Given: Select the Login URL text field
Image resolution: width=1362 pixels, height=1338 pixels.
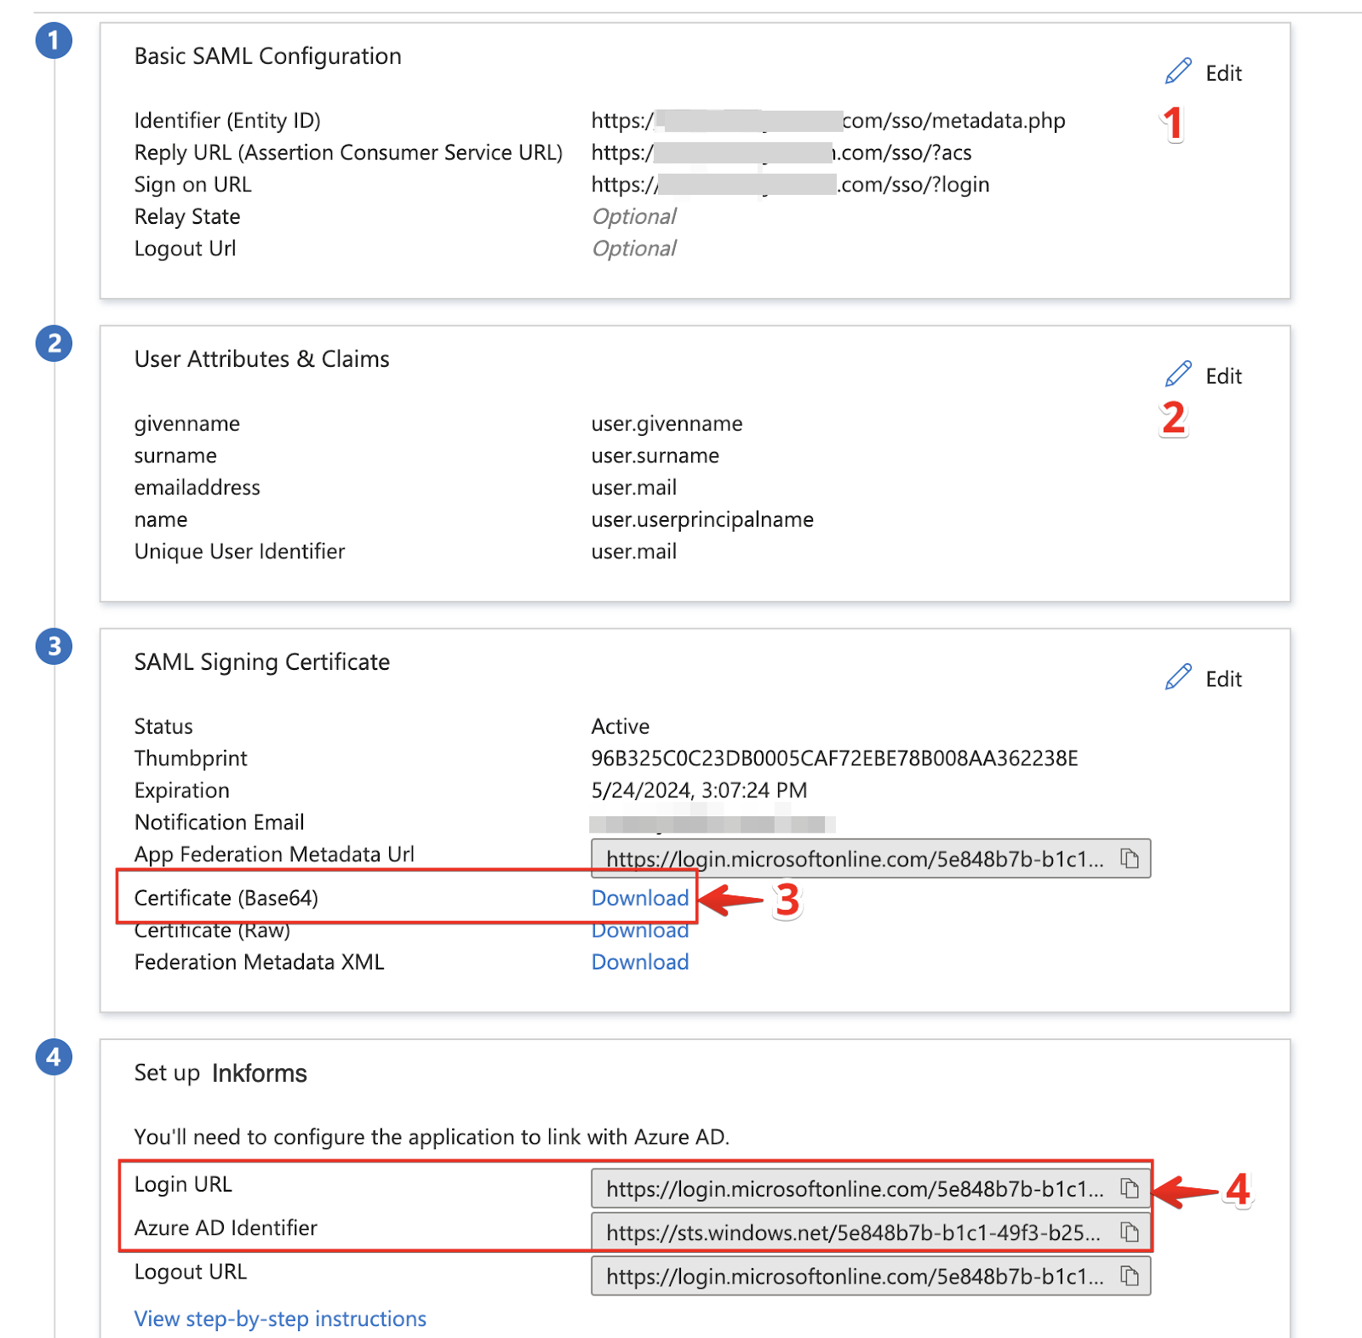Looking at the screenshot, I should pyautogui.click(x=853, y=1188).
